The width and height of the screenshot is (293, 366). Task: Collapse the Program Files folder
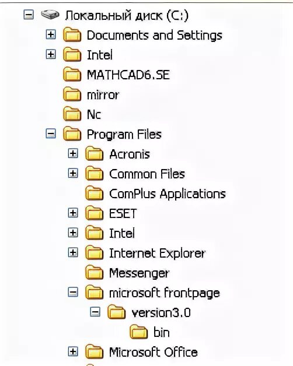pyautogui.click(x=51, y=133)
